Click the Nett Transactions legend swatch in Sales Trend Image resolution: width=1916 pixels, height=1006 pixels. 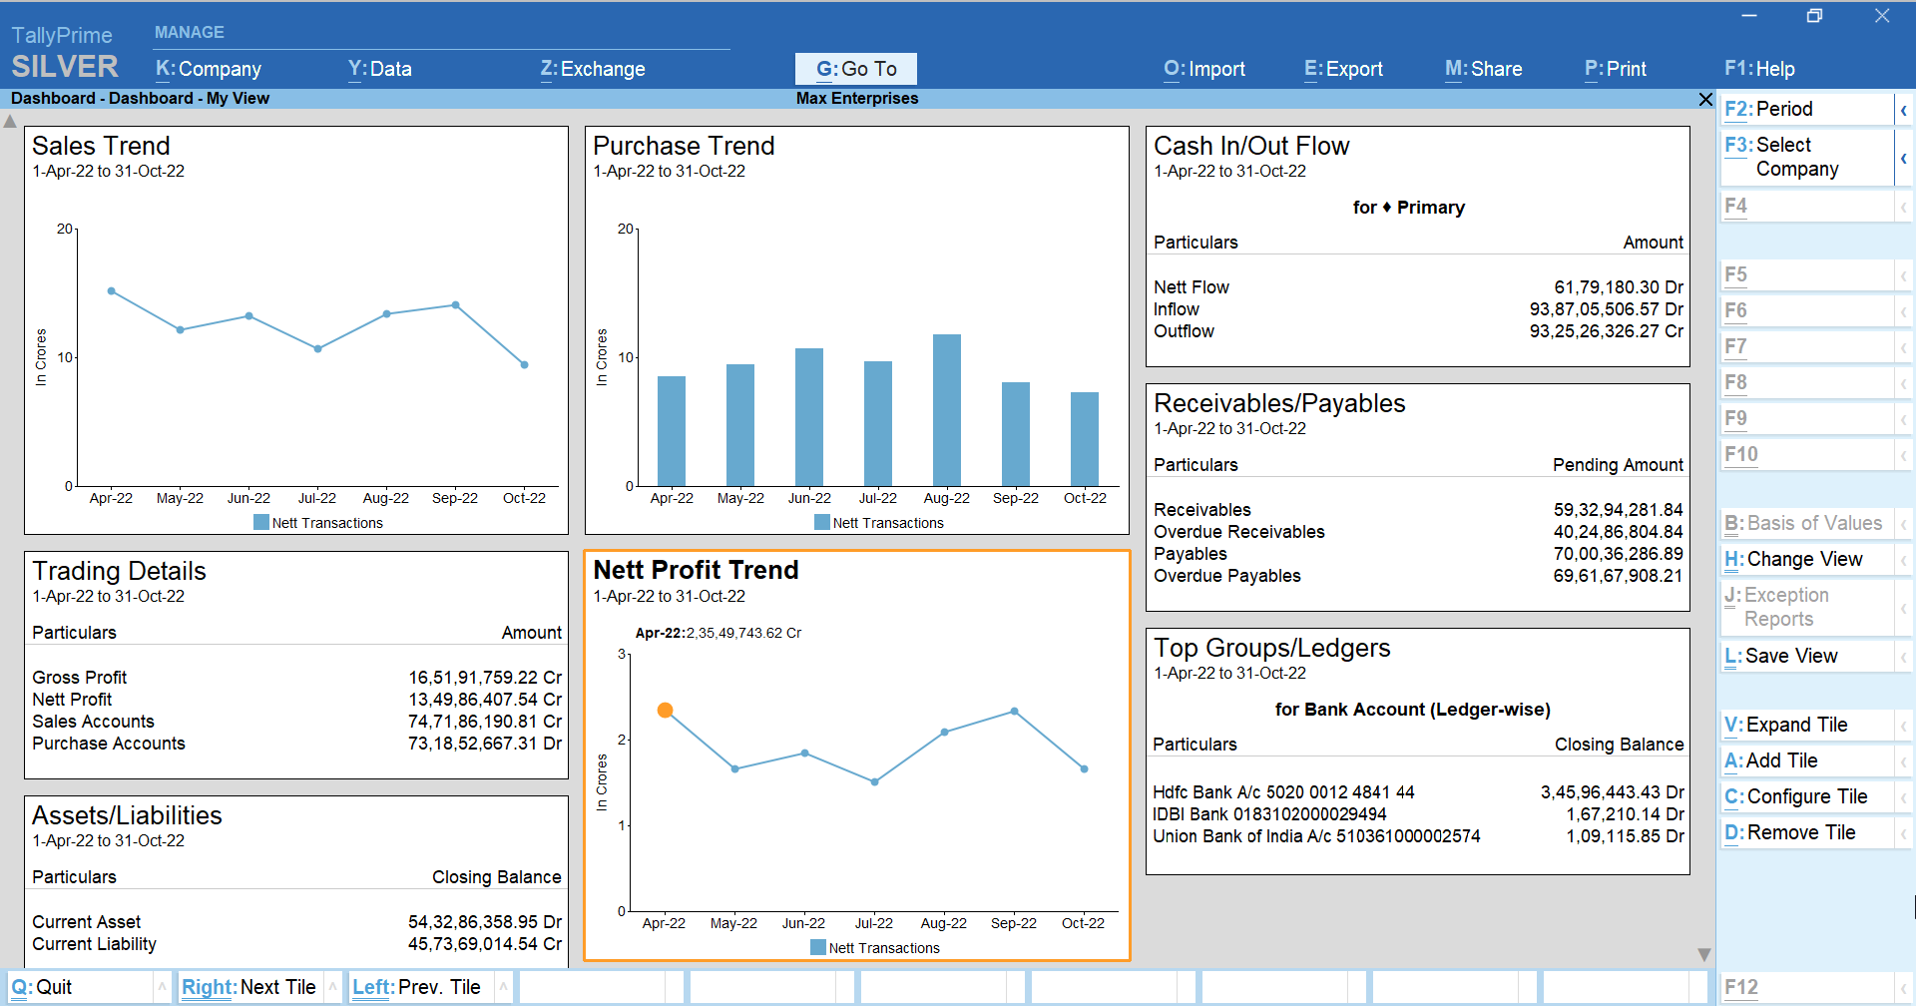261,523
